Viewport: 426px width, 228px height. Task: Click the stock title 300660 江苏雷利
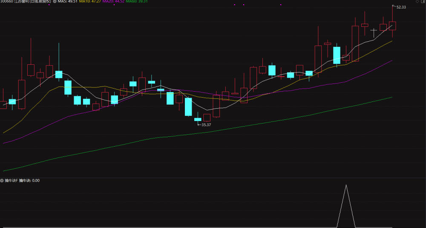pyautogui.click(x=14, y=1)
